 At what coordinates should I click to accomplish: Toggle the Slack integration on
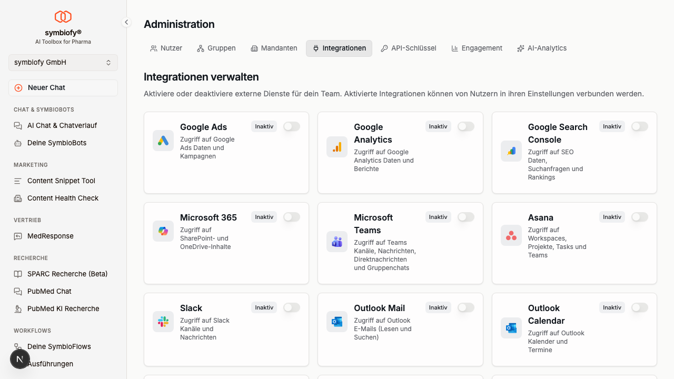292,307
